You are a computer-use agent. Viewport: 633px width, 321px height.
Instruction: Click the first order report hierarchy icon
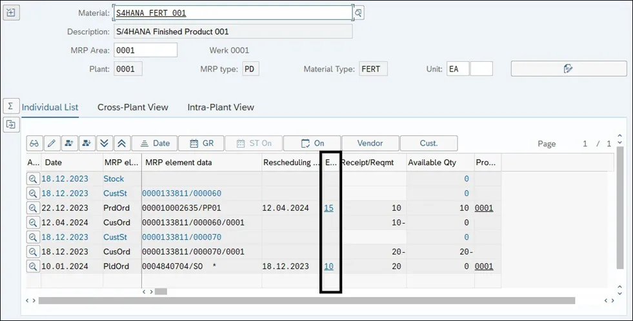pos(69,143)
